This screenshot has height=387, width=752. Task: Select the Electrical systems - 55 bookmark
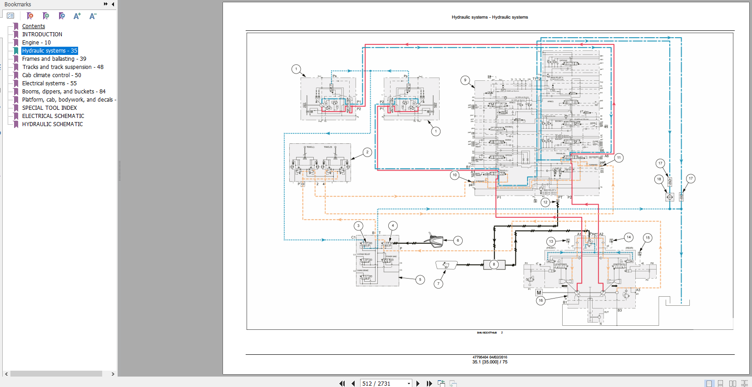pyautogui.click(x=49, y=83)
